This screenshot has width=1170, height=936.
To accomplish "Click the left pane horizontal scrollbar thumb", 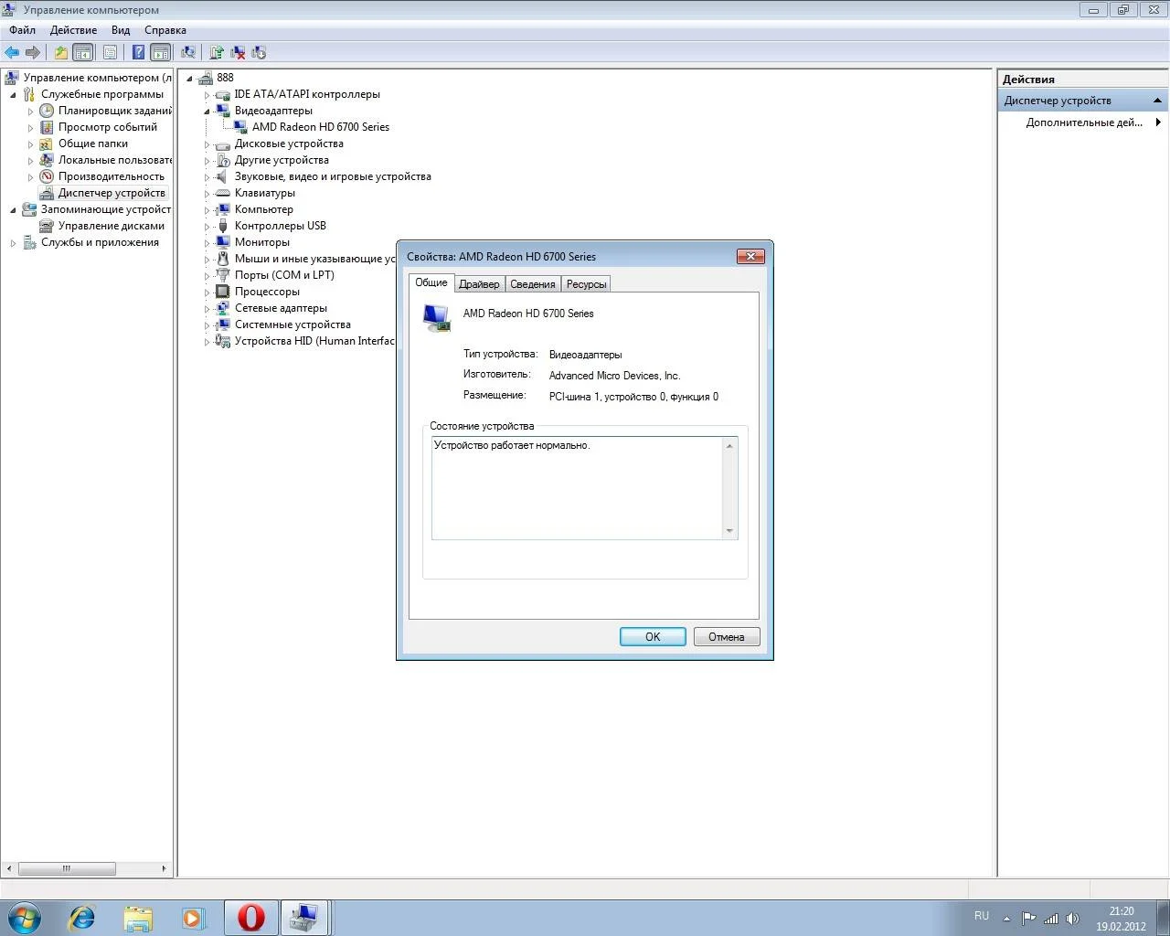I will (67, 868).
